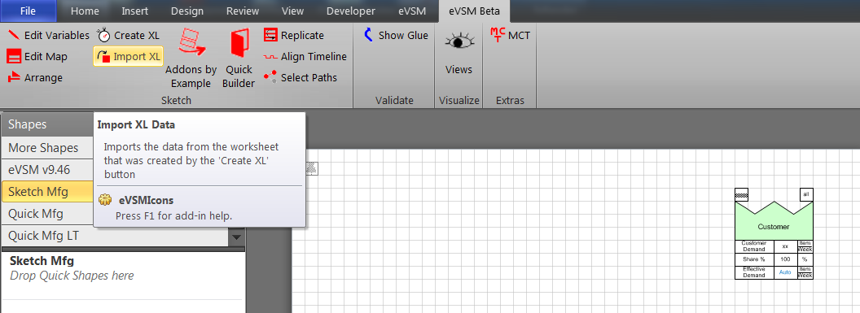The height and width of the screenshot is (313, 860).
Task: Click the Select Paths label
Action: tap(309, 78)
